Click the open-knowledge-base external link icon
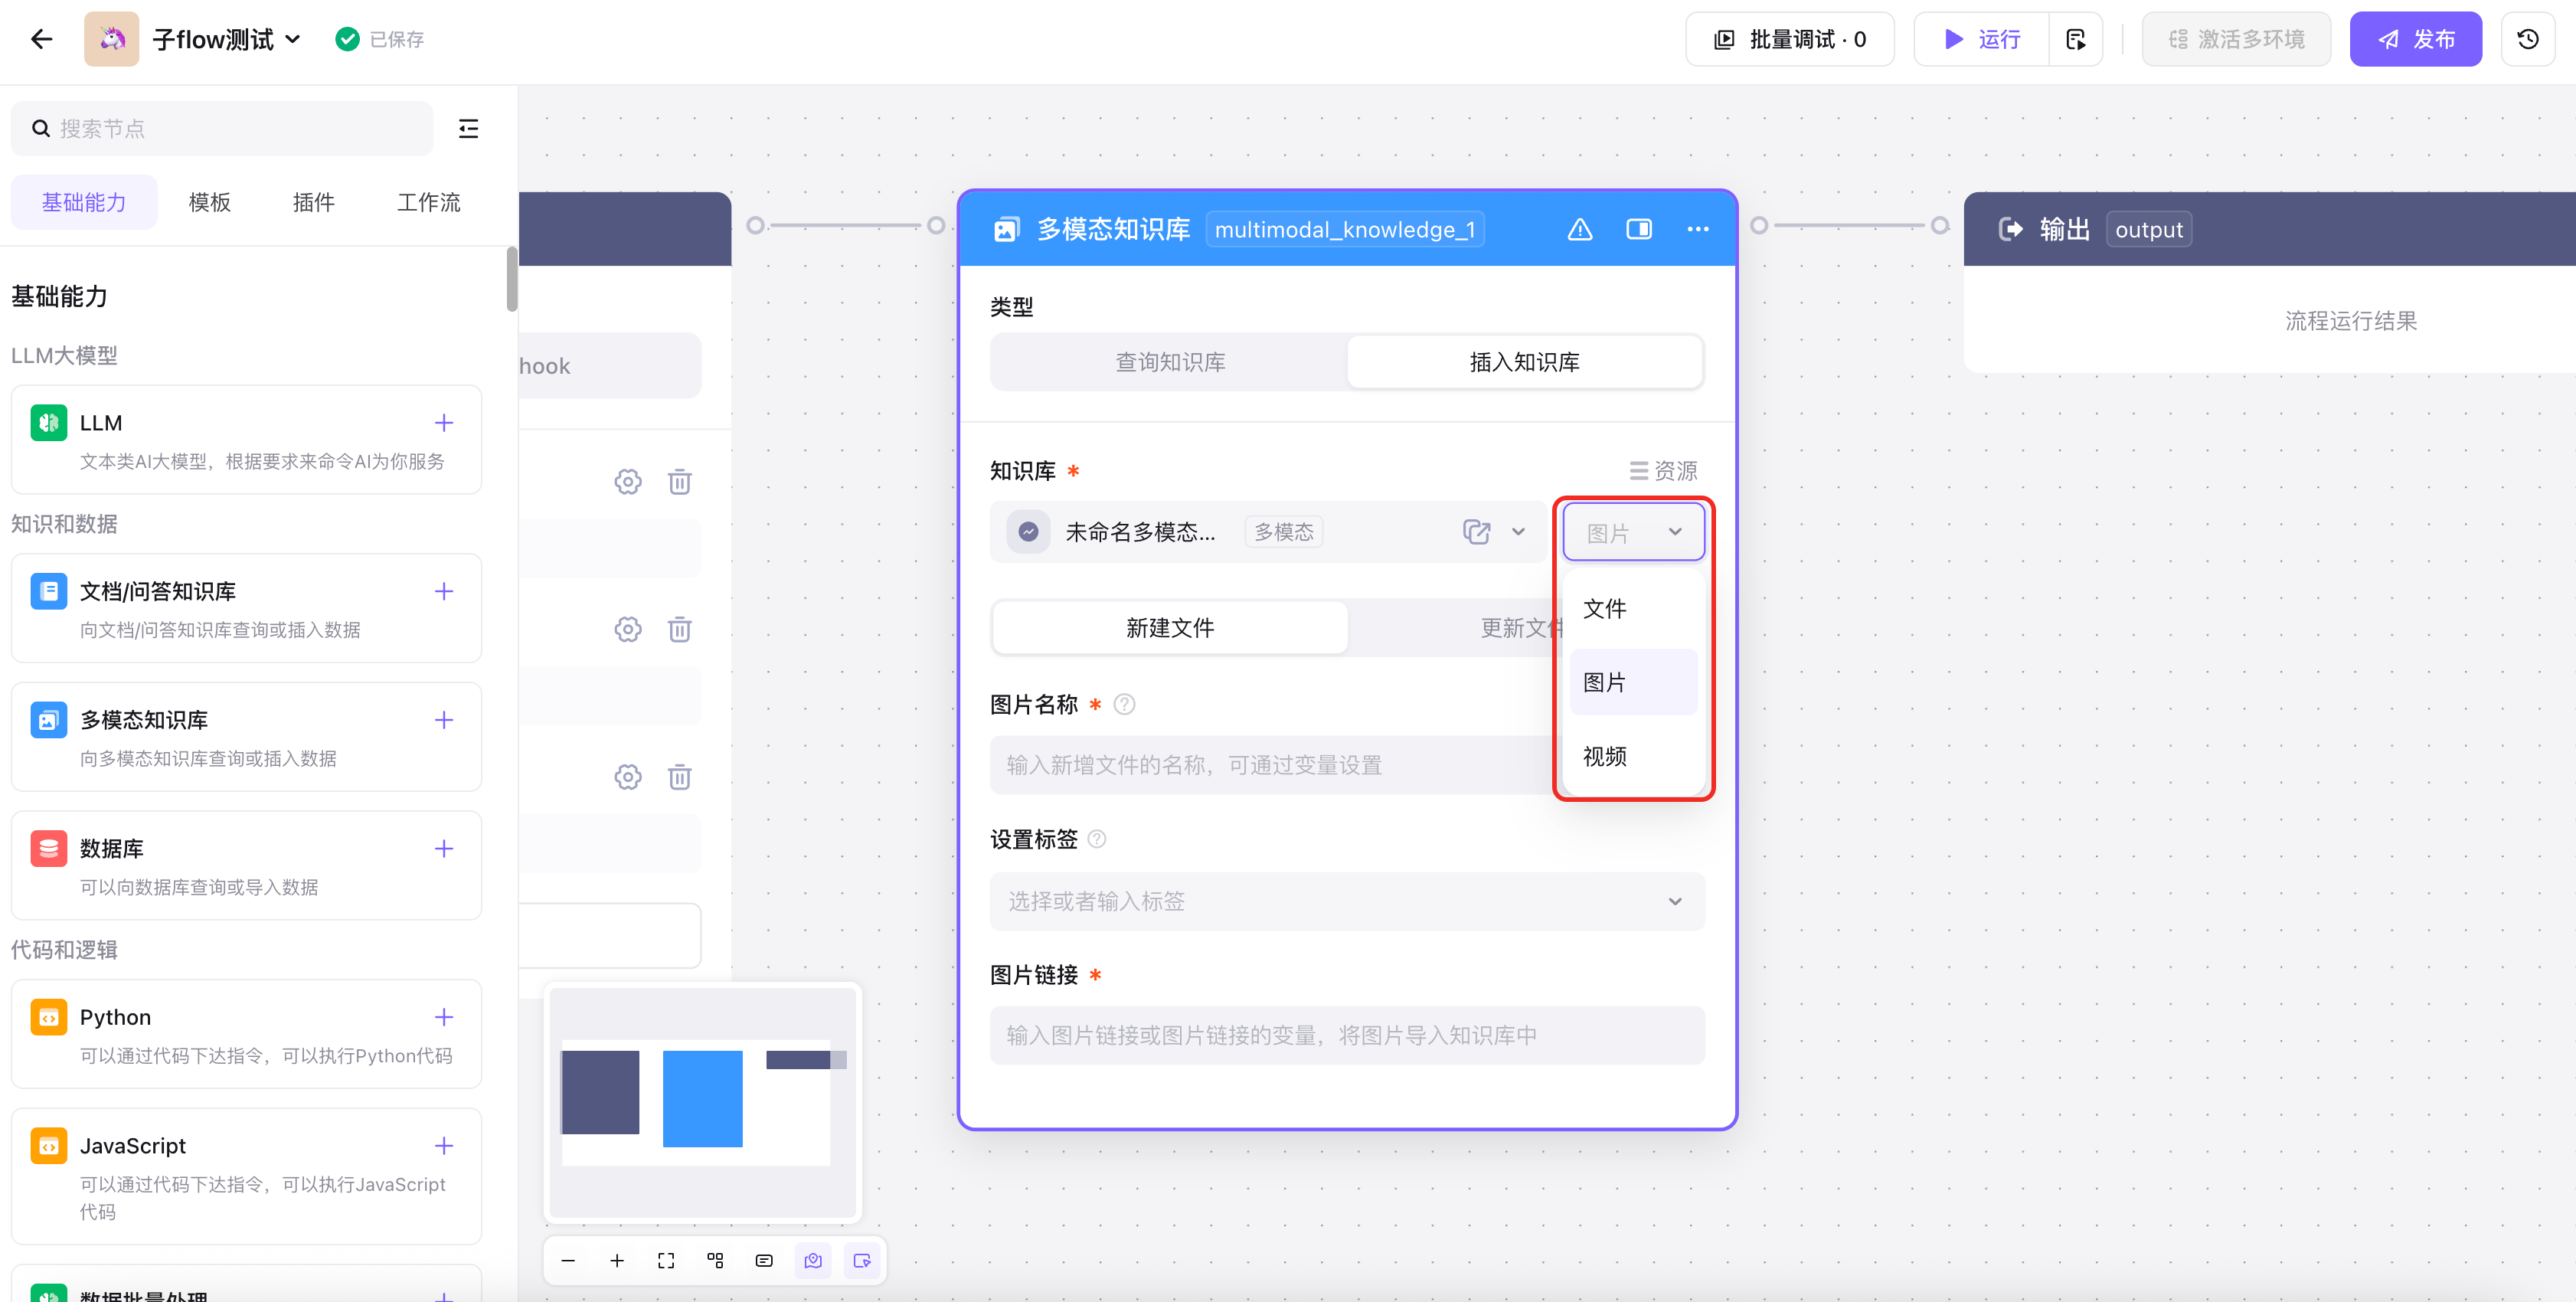 point(1476,532)
